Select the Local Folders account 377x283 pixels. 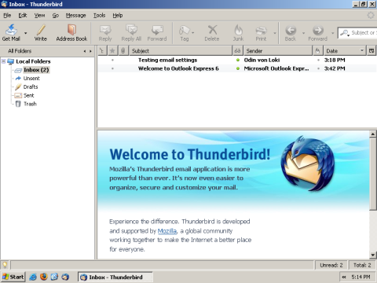pos(33,61)
